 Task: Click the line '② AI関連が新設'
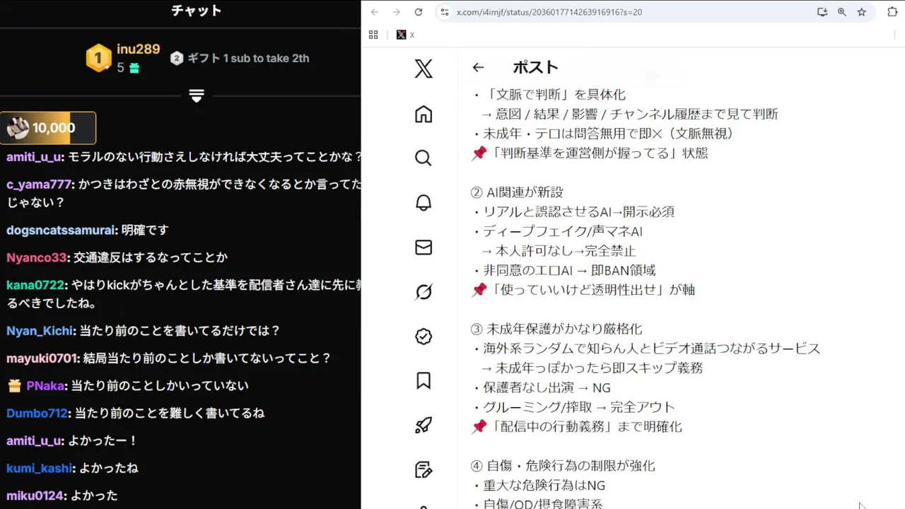coord(517,192)
